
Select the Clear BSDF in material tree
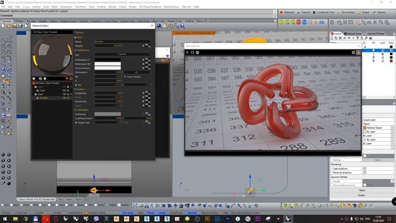(x=42, y=90)
